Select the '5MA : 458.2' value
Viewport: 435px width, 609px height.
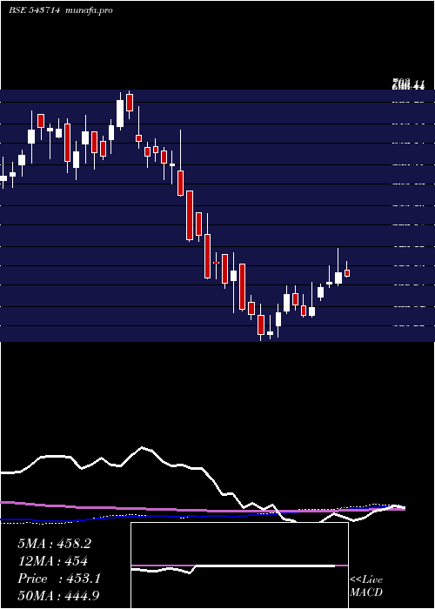tap(54, 544)
